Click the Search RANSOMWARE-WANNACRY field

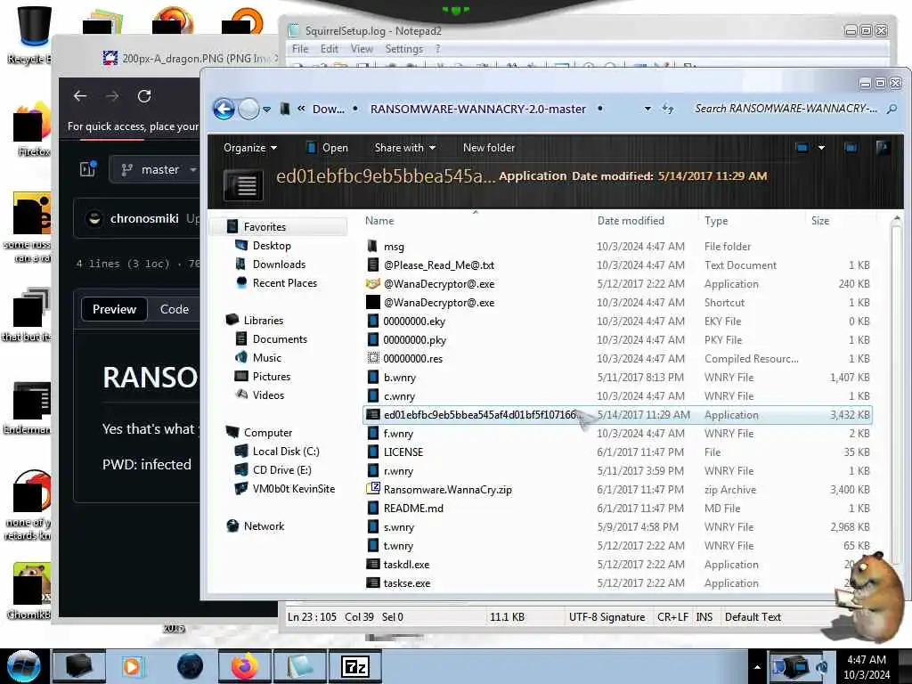click(x=786, y=109)
